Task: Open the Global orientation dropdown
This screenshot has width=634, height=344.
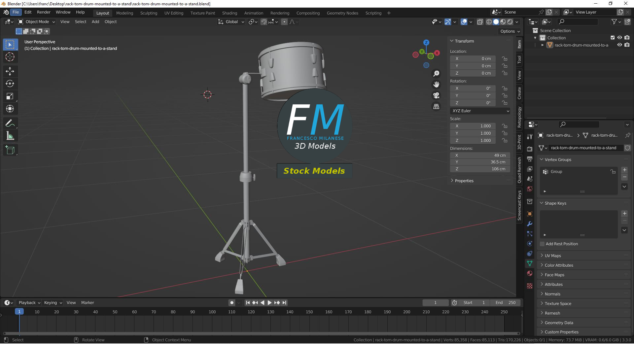Action: [231, 22]
